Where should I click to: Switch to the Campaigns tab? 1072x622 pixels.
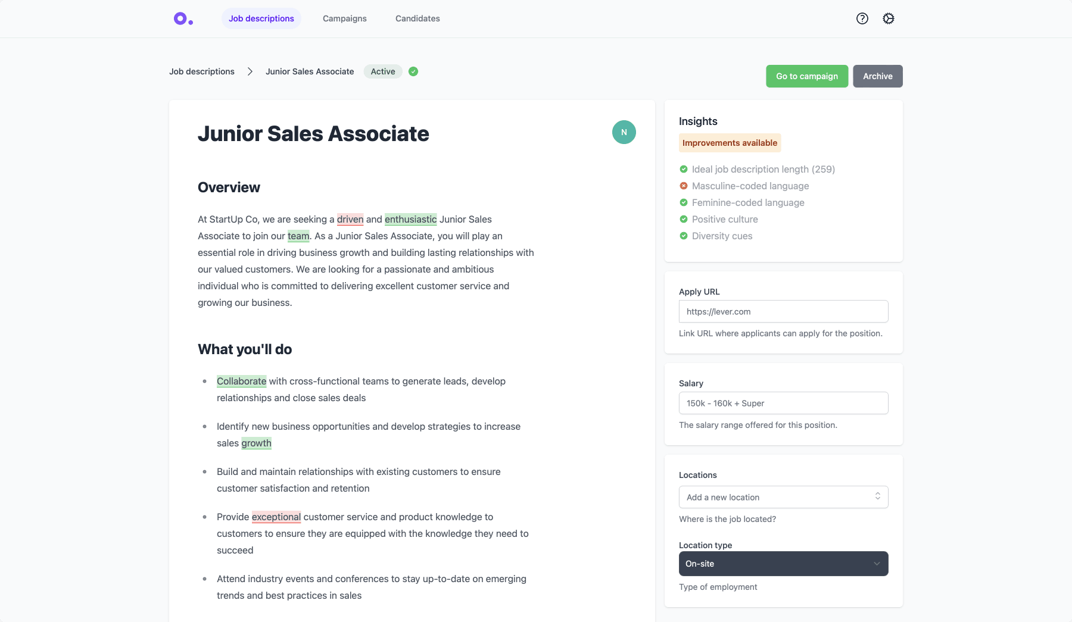pyautogui.click(x=344, y=18)
